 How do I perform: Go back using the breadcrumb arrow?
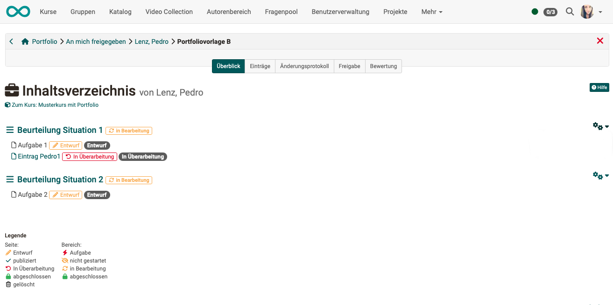[11, 42]
